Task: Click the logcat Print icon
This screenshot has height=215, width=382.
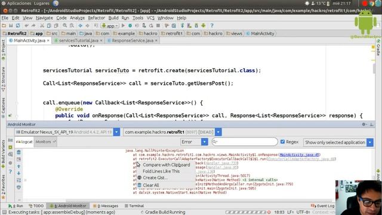Action: [19, 187]
